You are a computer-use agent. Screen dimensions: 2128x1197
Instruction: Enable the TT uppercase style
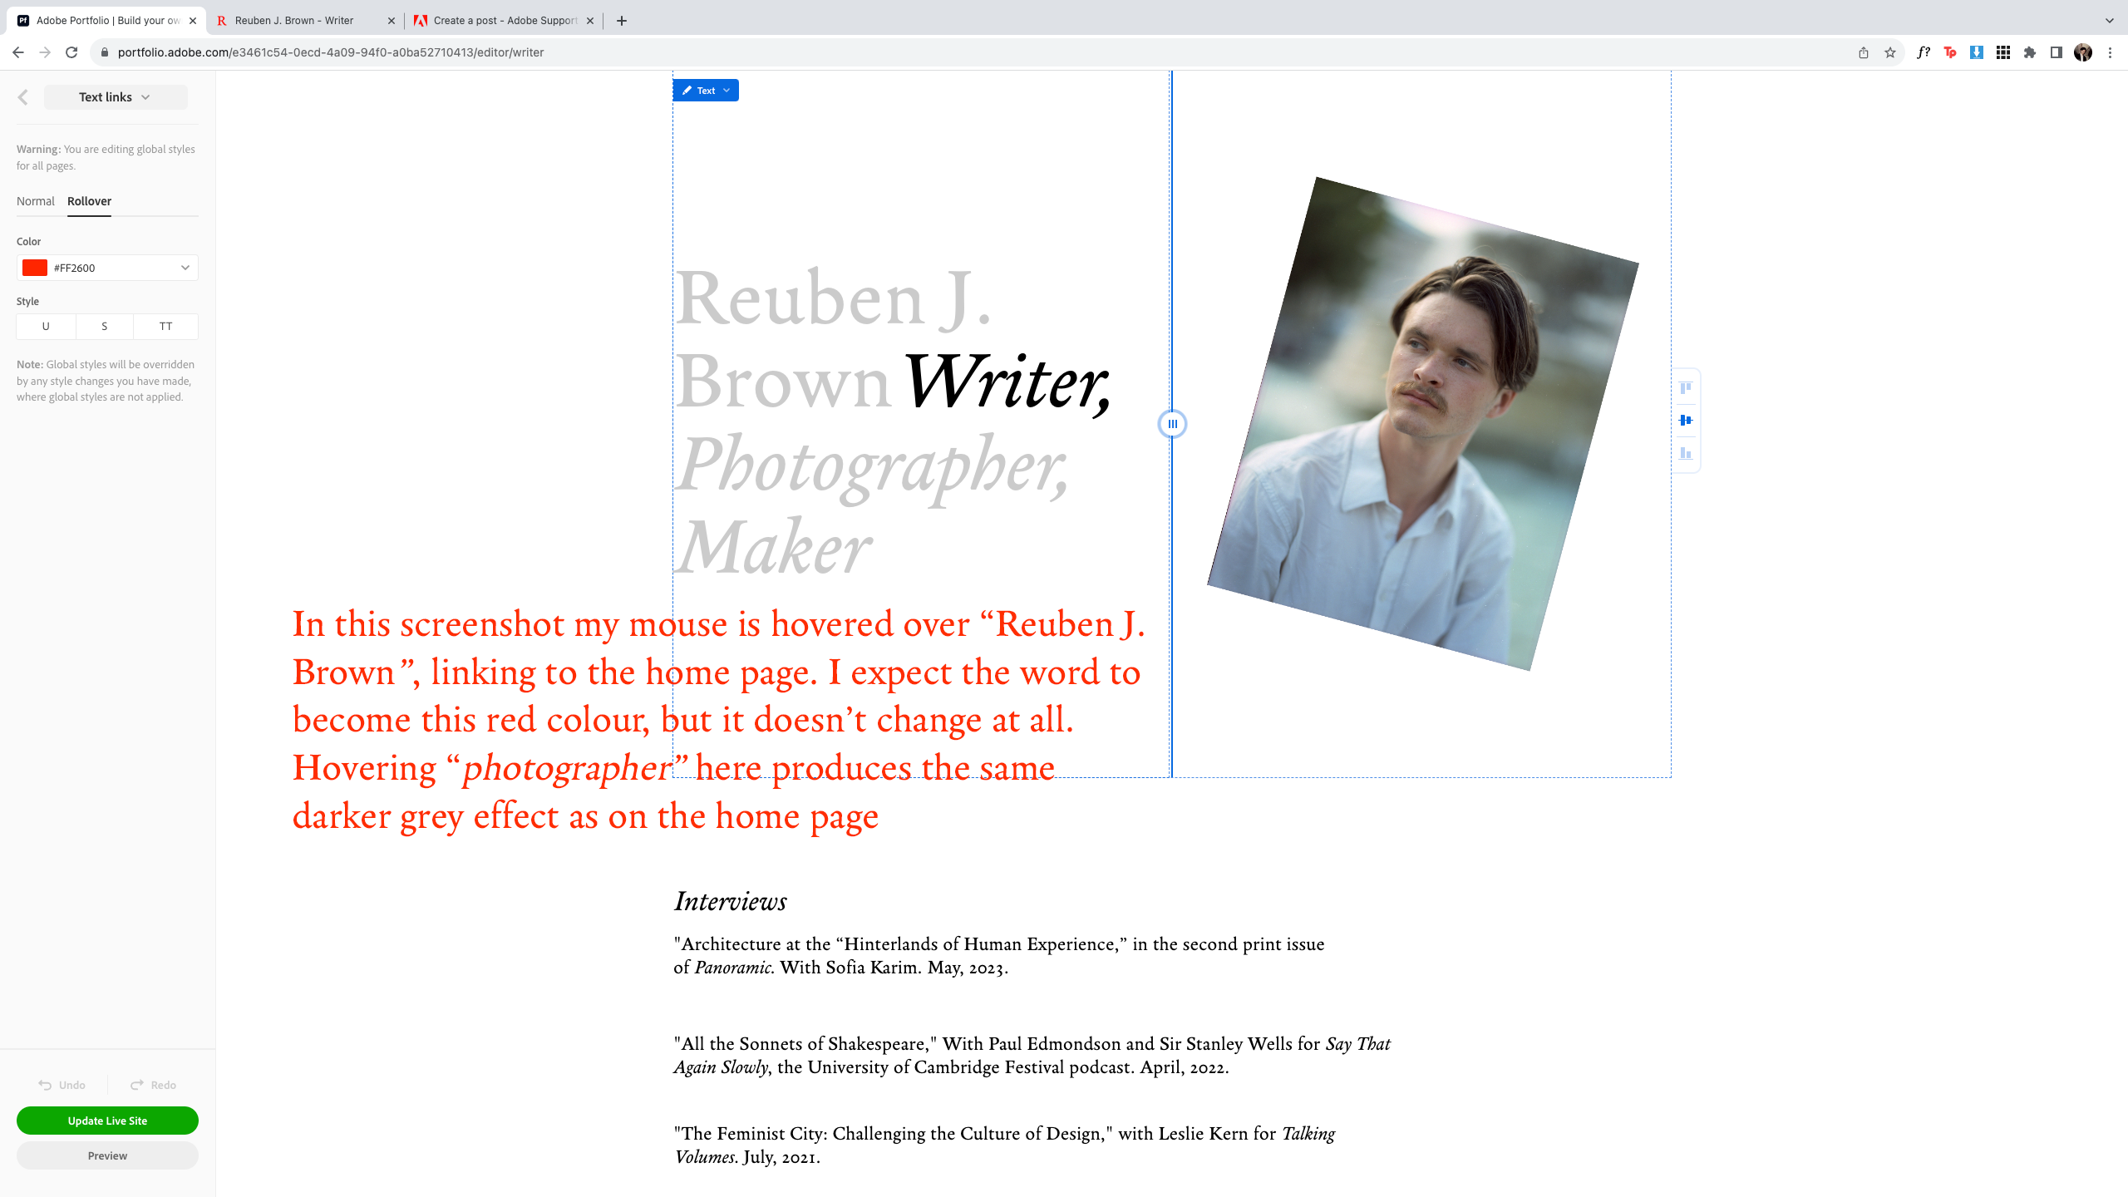pos(165,326)
